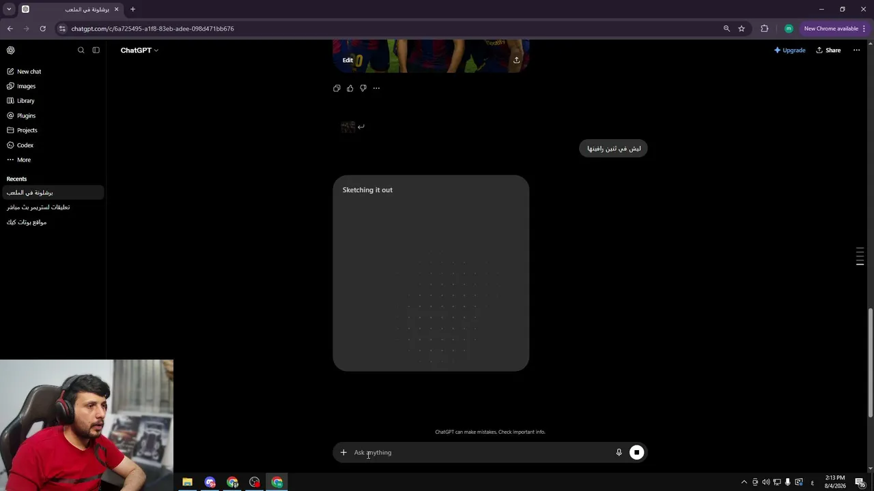Image resolution: width=874 pixels, height=491 pixels.
Task: Open the clock showing 2:13 PM
Action: 836,481
